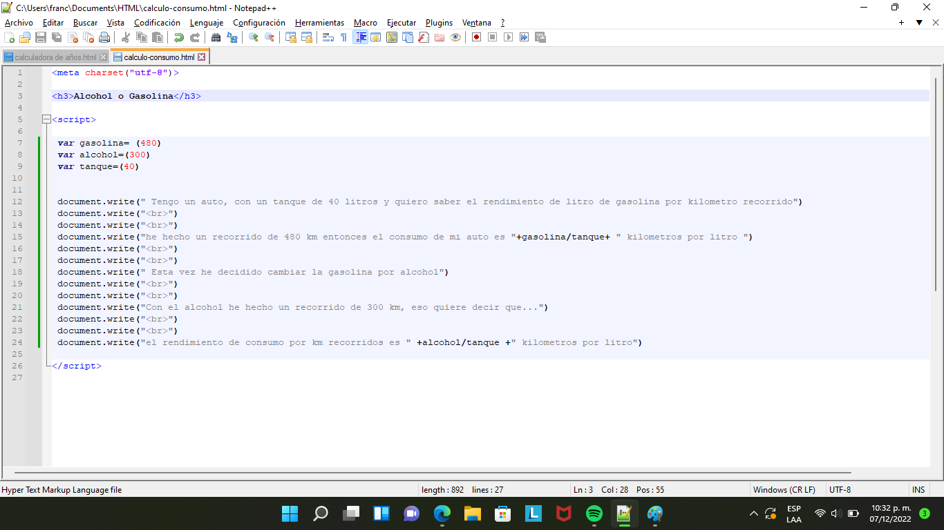Click the Copy toolbar icon

pos(142,37)
